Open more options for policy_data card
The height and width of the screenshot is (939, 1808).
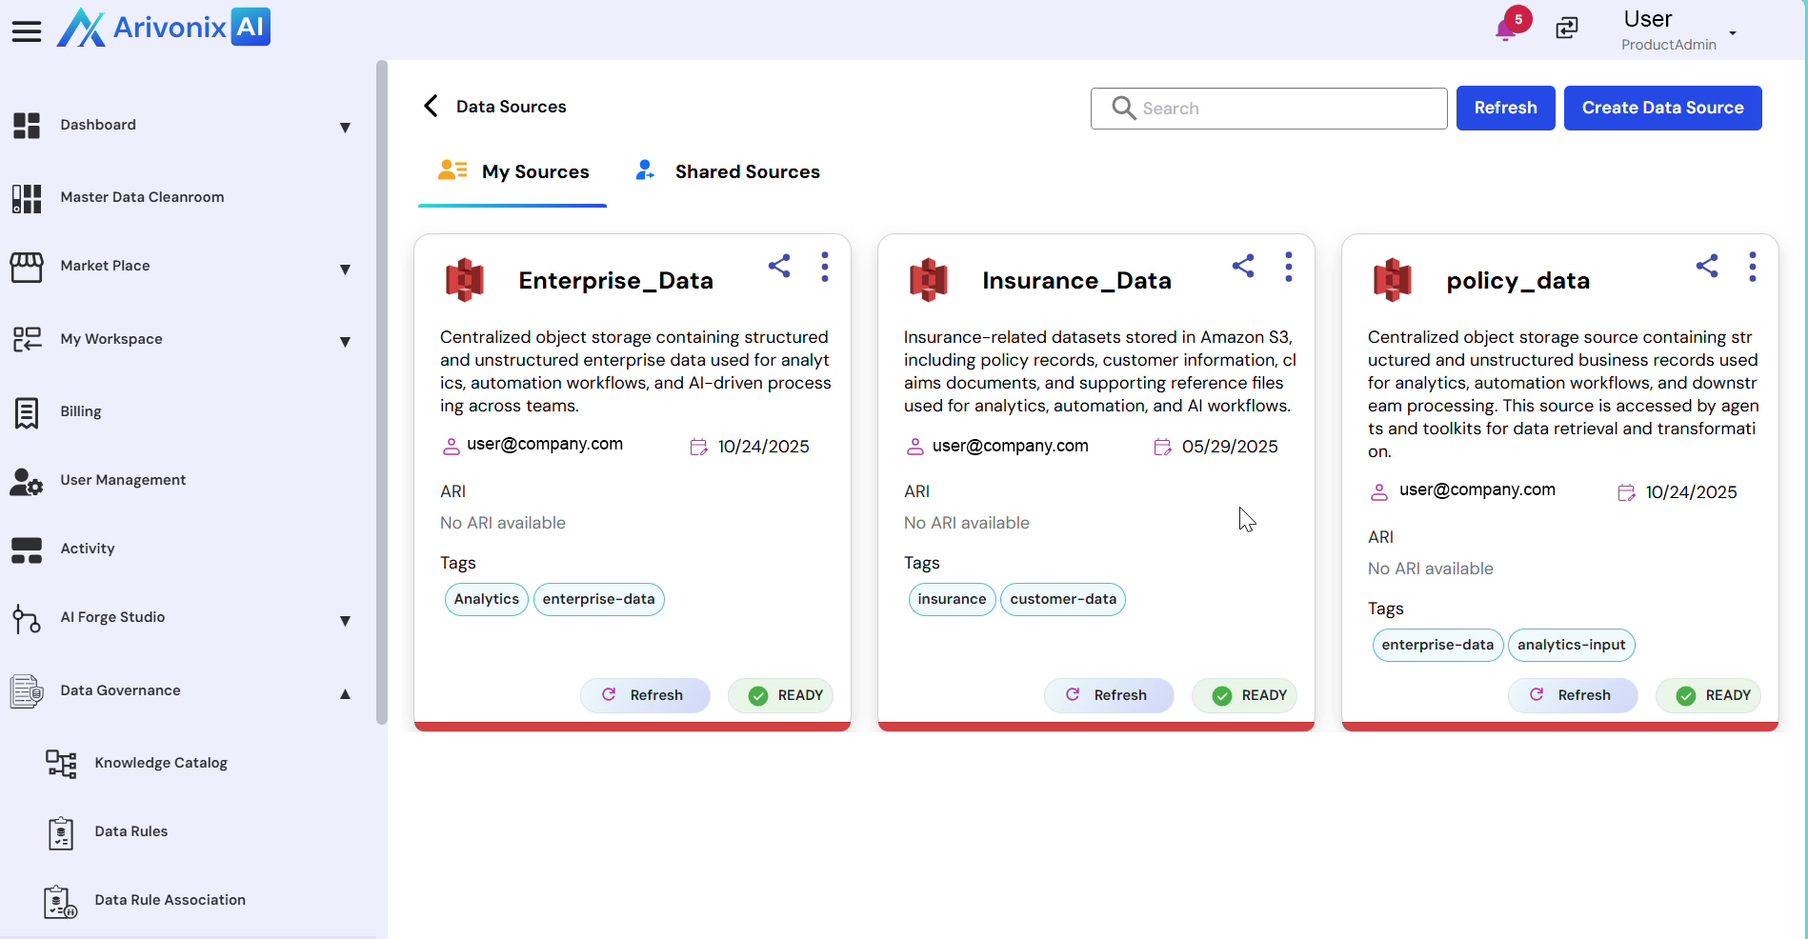click(x=1753, y=267)
